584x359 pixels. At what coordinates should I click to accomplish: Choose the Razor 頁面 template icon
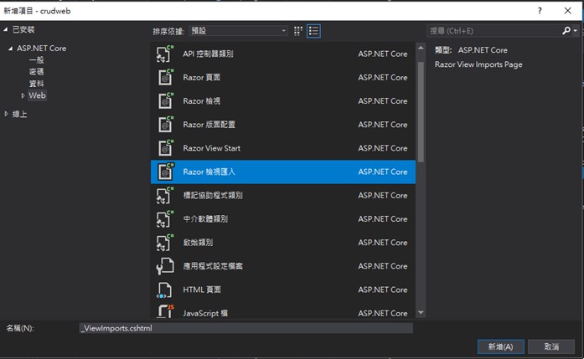tap(165, 77)
